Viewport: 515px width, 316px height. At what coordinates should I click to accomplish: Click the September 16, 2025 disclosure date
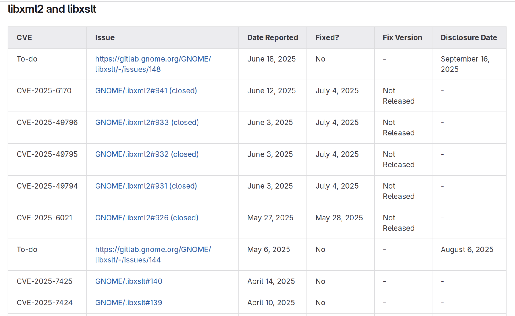pyautogui.click(x=465, y=64)
